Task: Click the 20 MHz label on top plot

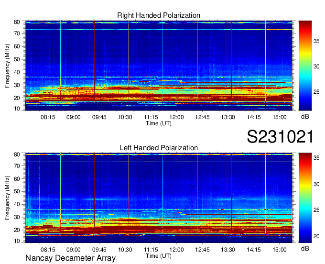Action: point(17,98)
